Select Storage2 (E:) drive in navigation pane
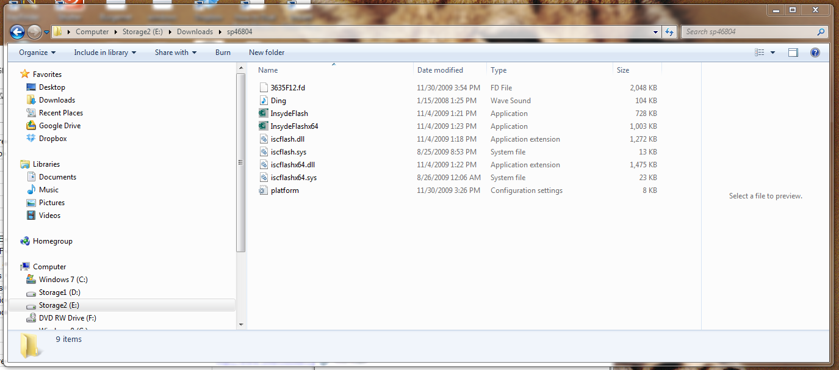Image resolution: width=839 pixels, height=370 pixels. coord(122,305)
